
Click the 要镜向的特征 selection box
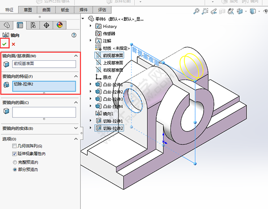point(44,86)
